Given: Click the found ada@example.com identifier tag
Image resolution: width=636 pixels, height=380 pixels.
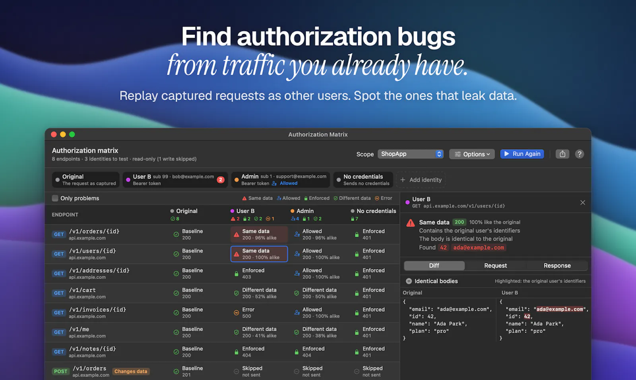Looking at the screenshot, I should click(x=479, y=248).
